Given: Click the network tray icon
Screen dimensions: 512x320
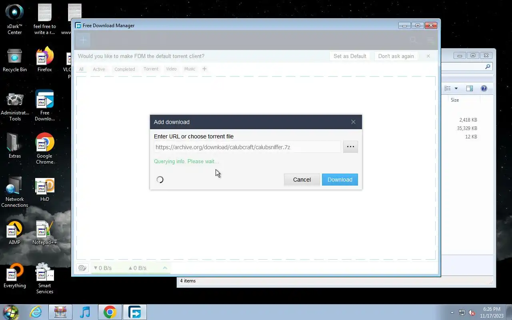Looking at the screenshot, I should click(462, 312).
